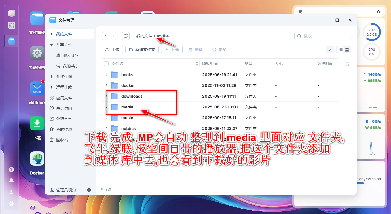Open the 下载 app on the desktop
This screenshot has height=214, width=391.
(37, 128)
